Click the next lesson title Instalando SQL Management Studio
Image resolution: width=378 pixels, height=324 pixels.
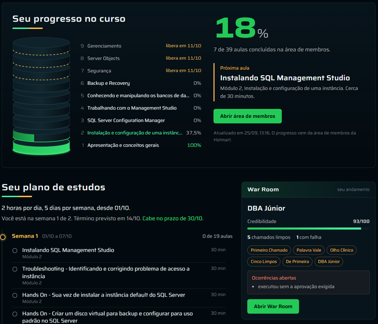[x=285, y=78]
